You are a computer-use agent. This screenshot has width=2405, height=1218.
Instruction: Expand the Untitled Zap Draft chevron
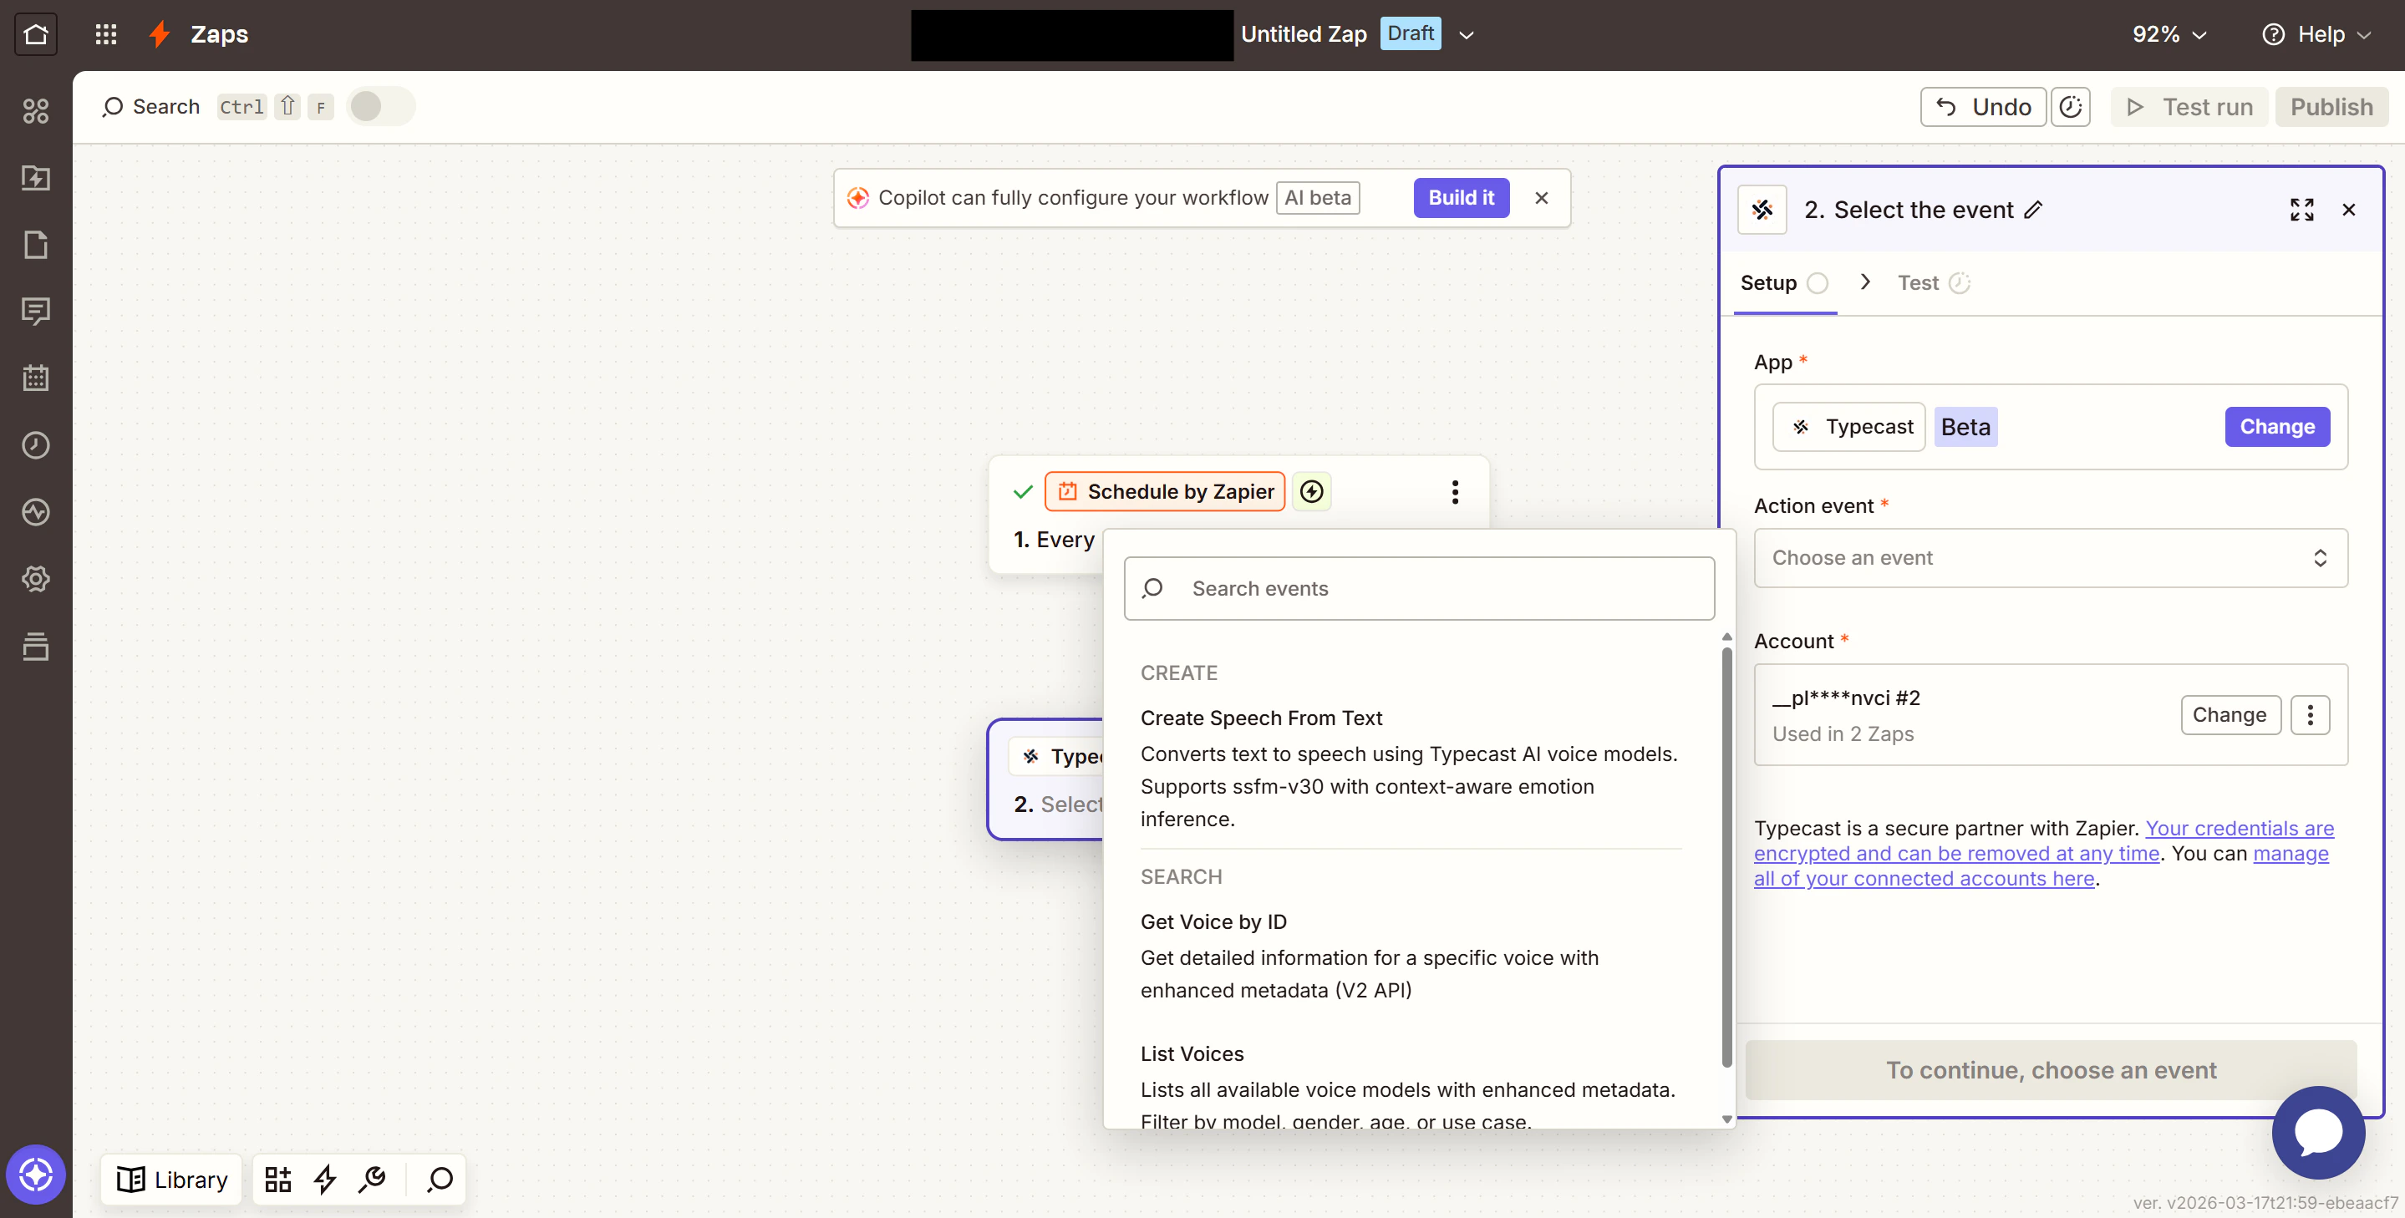[1466, 35]
